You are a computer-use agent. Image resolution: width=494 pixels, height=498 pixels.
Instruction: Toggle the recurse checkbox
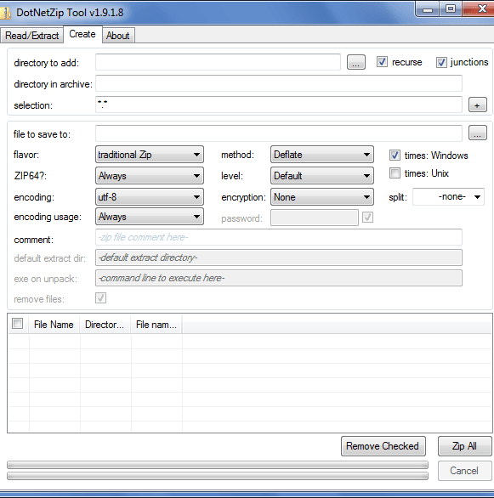coord(382,62)
